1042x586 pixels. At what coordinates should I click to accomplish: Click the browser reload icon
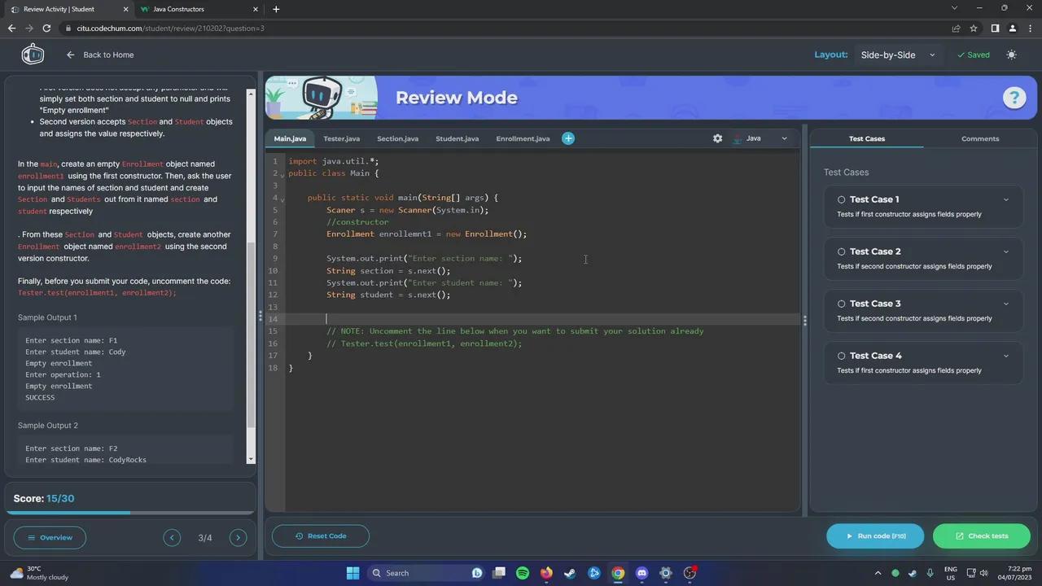pyautogui.click(x=46, y=28)
